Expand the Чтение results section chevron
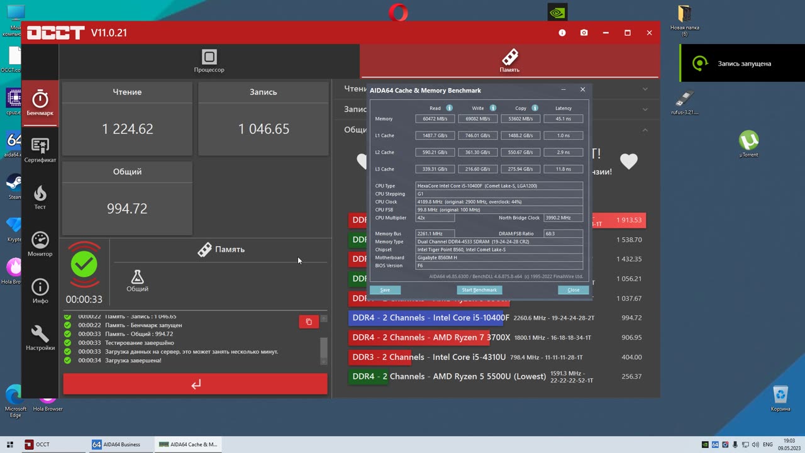The width and height of the screenshot is (805, 453). [645, 89]
